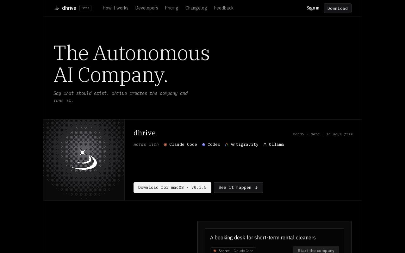This screenshot has width=405, height=253.
Task: Click the Codex icon in Works with
Action: point(204,145)
